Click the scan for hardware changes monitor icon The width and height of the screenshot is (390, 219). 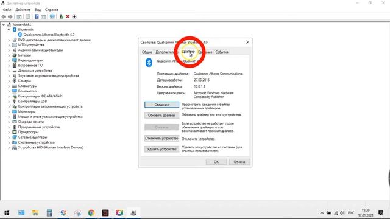point(52,16)
